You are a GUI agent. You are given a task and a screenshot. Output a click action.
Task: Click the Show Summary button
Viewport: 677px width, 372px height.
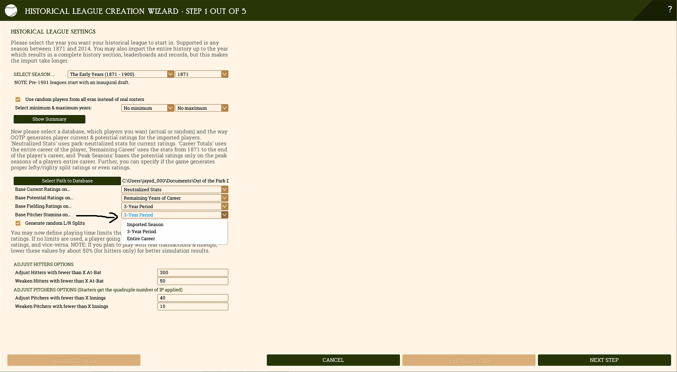(49, 119)
